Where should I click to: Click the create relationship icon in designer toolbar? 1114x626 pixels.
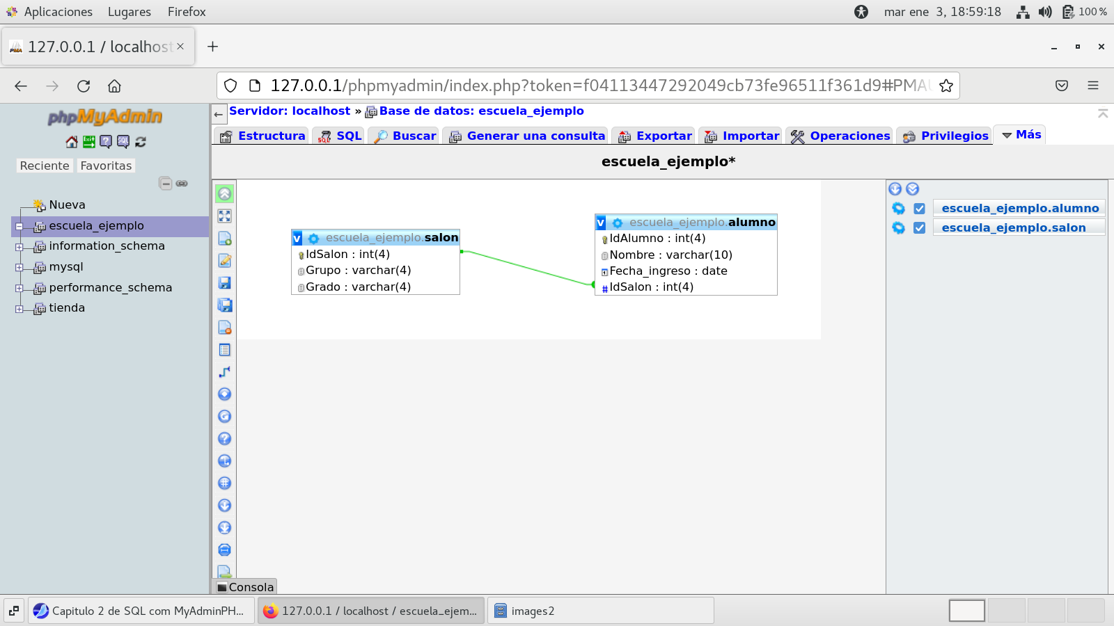tap(224, 372)
